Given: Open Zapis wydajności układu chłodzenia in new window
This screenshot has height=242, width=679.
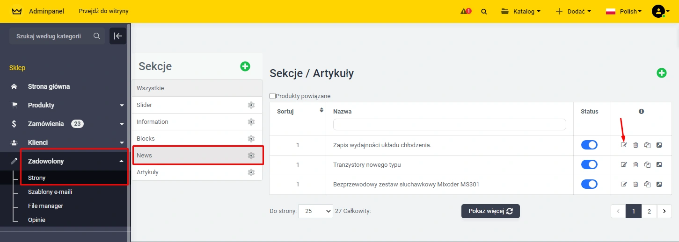Looking at the screenshot, I should (x=659, y=145).
